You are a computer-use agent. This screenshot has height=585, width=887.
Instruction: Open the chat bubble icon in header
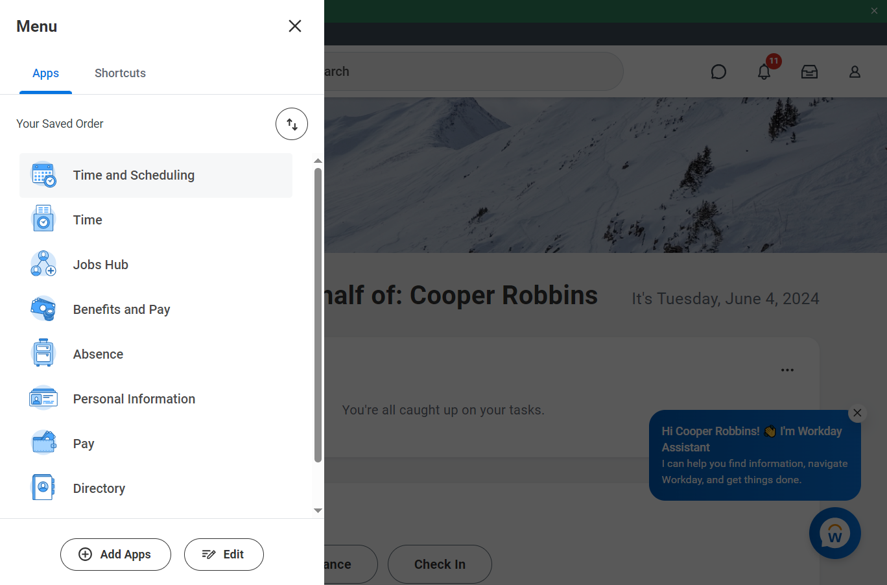[718, 71]
